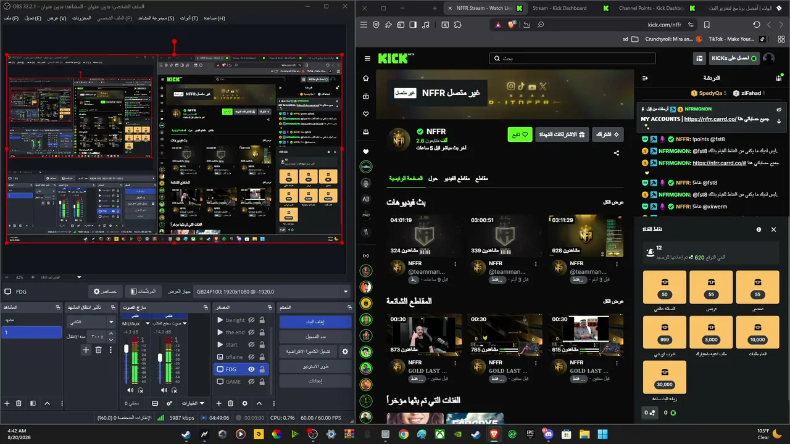
Task: Move selected source up with chevron
Action: click(x=259, y=403)
